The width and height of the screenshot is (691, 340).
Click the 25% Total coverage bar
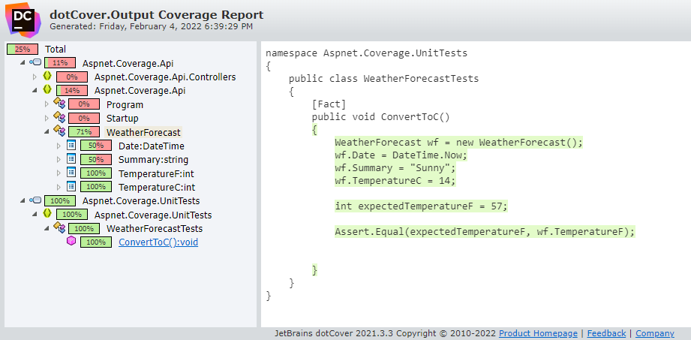23,49
